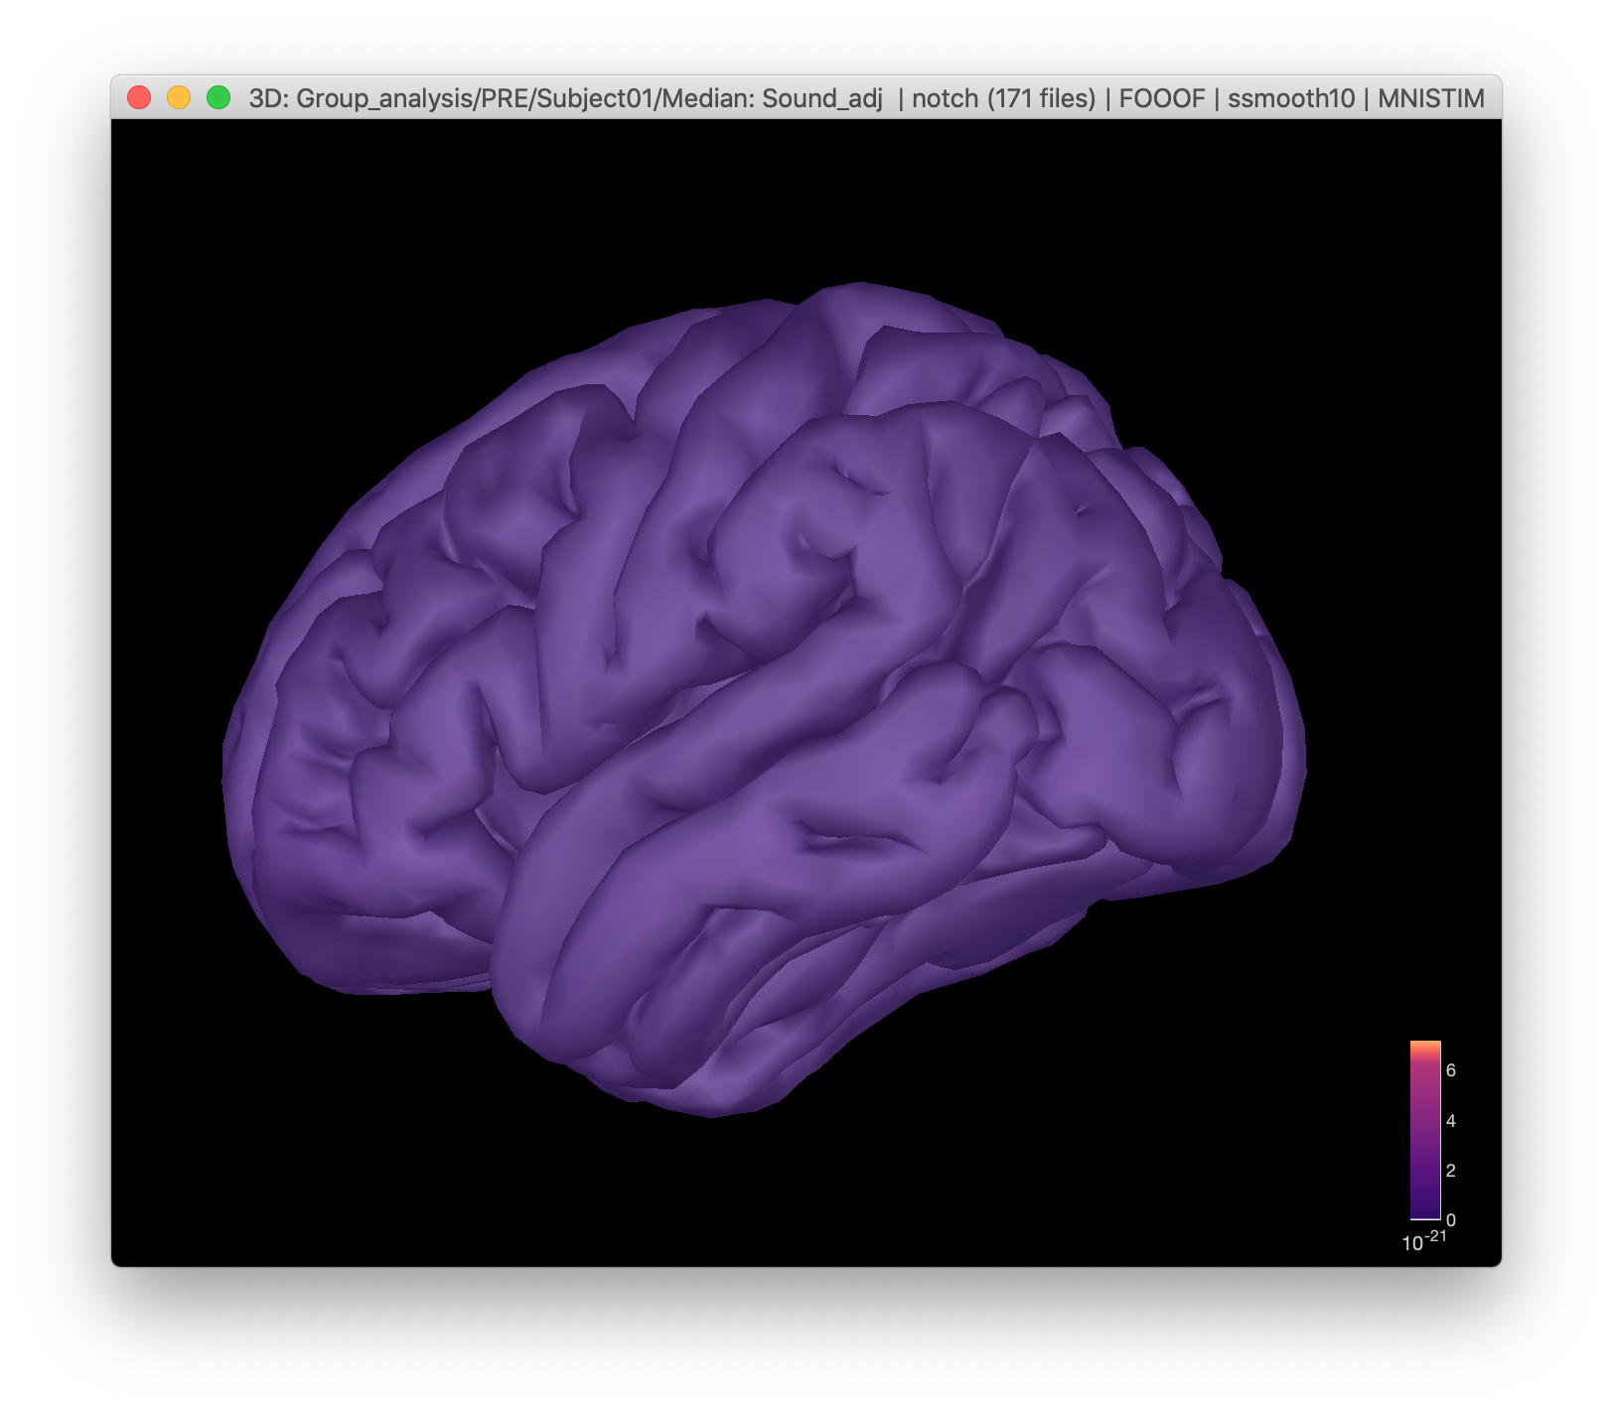Click colorbar tick label 6
The height and width of the screenshot is (1414, 1613).
pyautogui.click(x=1451, y=1070)
